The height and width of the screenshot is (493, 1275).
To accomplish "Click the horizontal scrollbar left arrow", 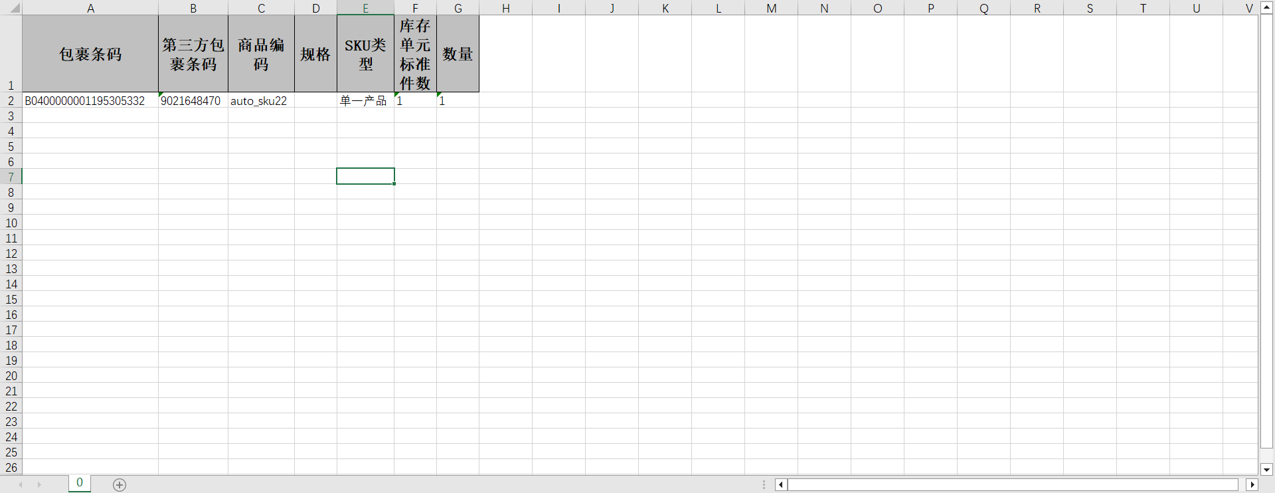I will 781,485.
